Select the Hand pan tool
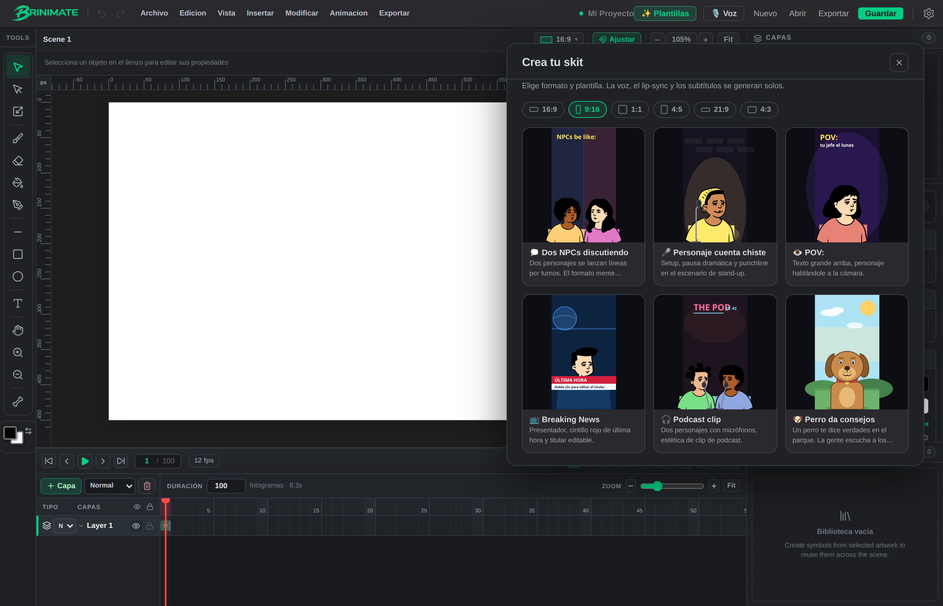Screen dimensions: 943x606 [x=18, y=330]
